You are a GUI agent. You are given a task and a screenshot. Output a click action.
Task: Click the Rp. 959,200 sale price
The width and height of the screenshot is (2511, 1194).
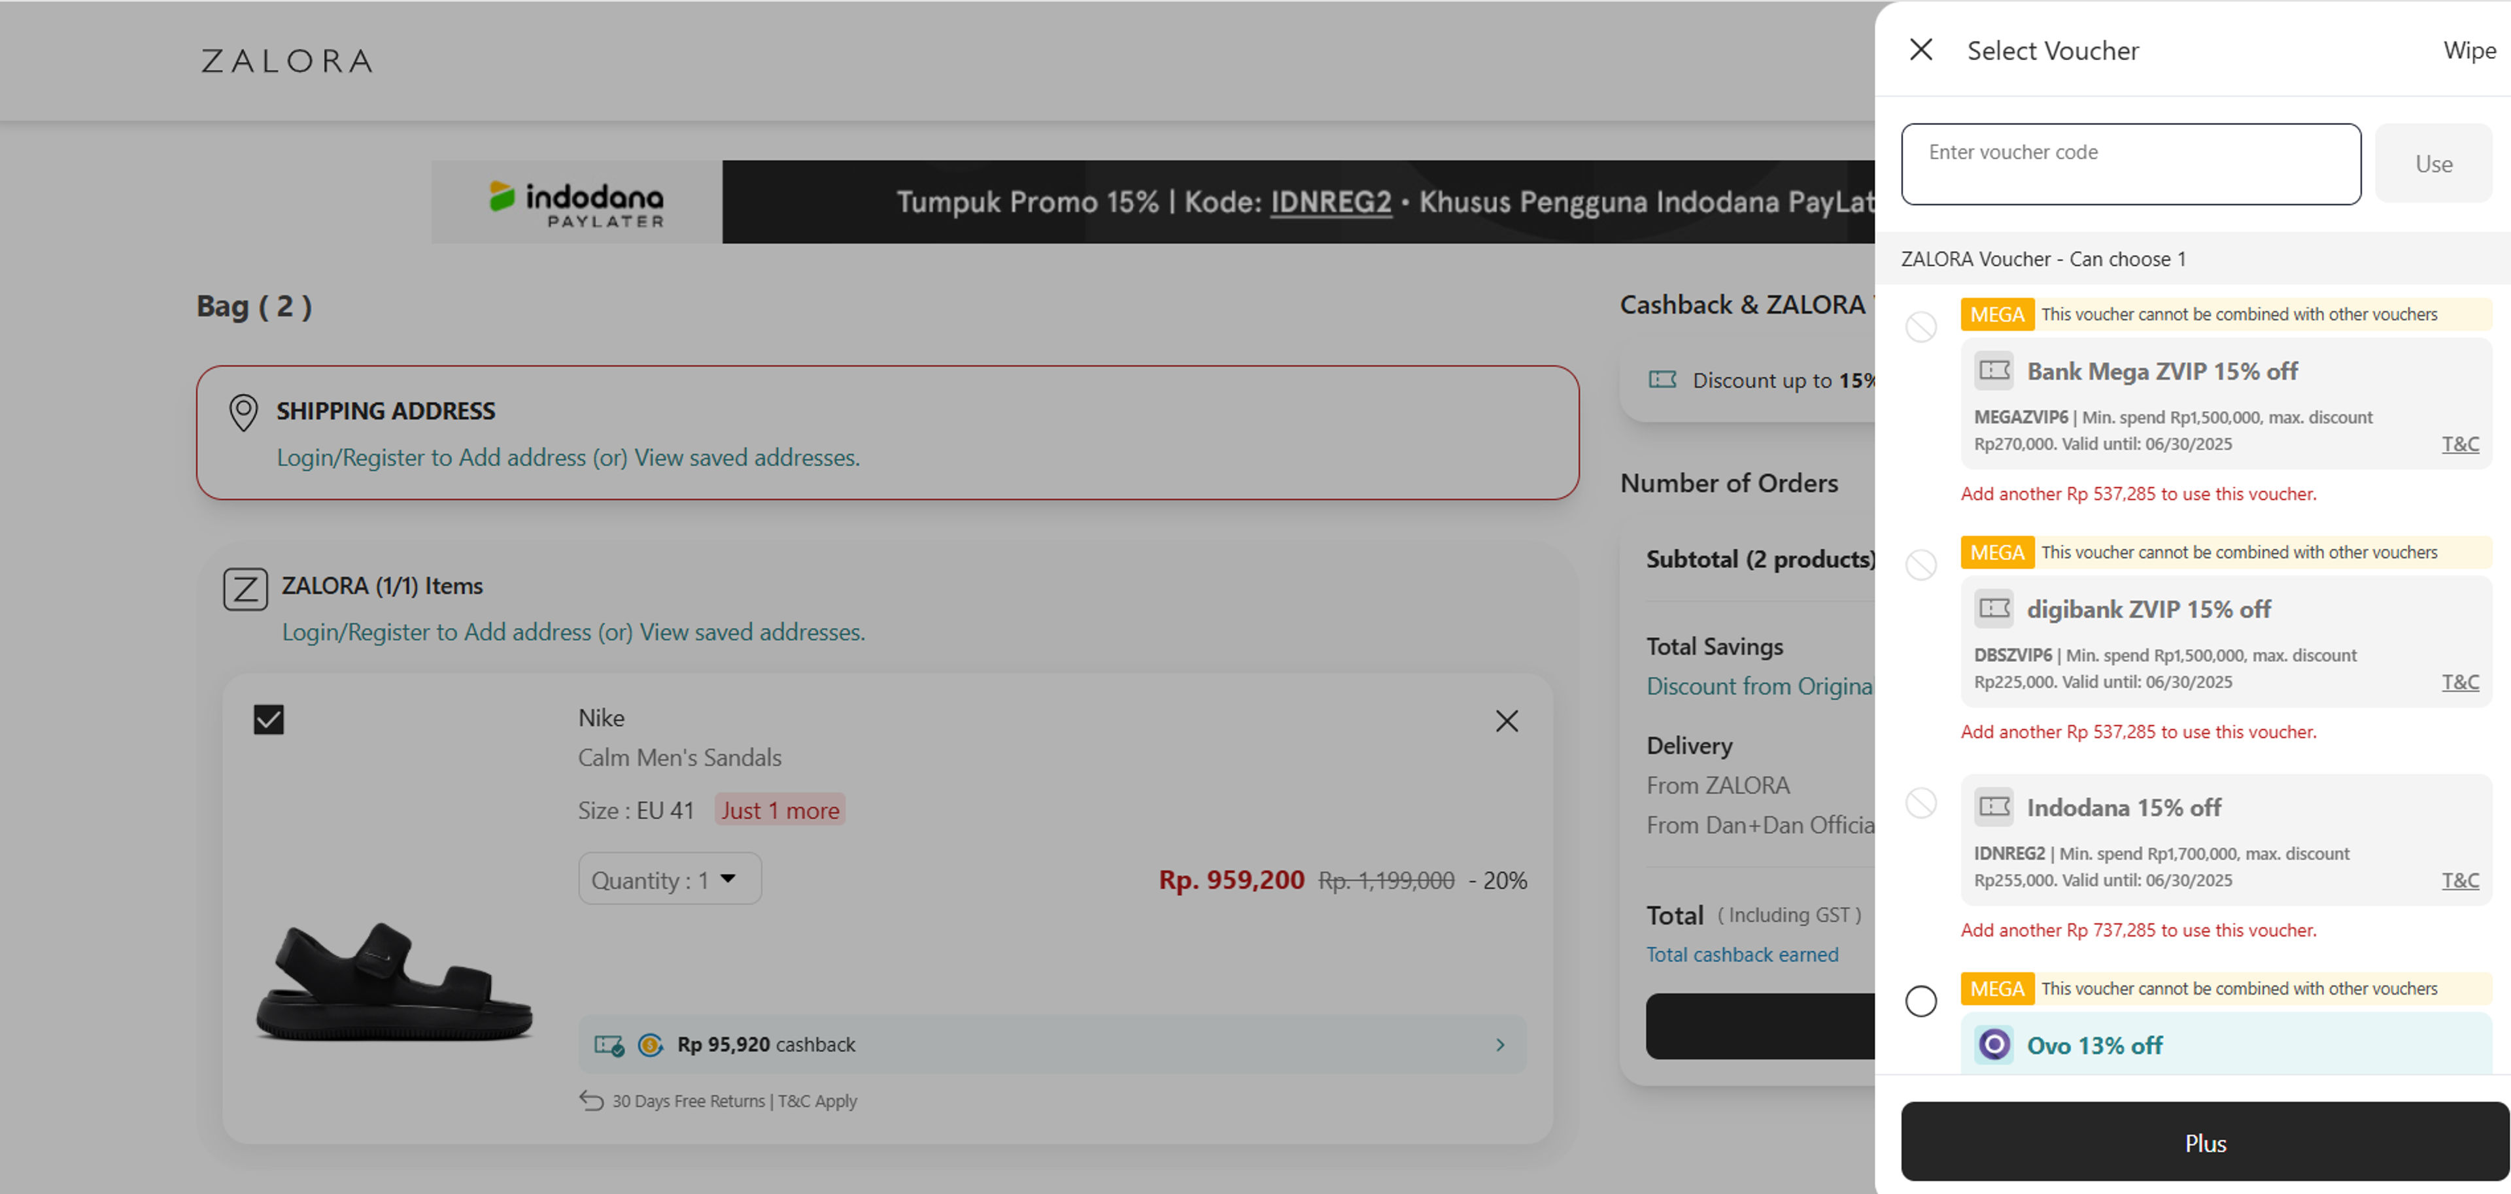point(1231,880)
